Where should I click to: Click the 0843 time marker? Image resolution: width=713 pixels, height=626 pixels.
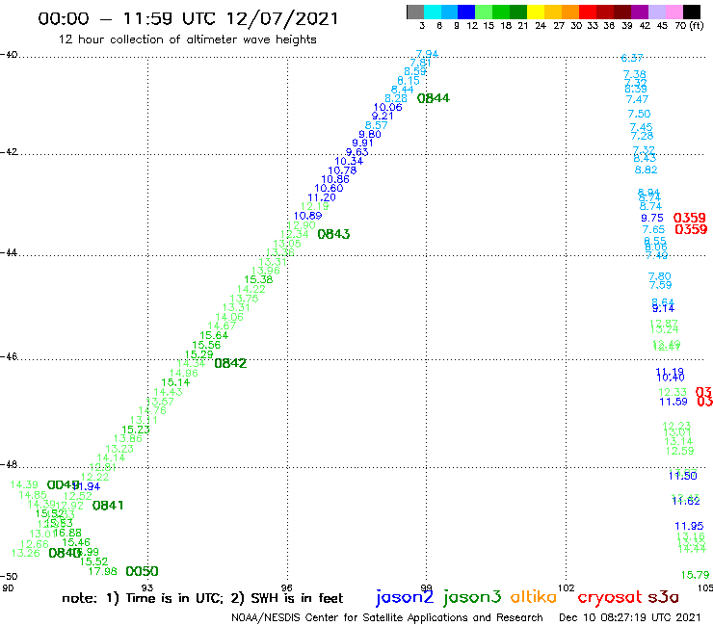333,234
